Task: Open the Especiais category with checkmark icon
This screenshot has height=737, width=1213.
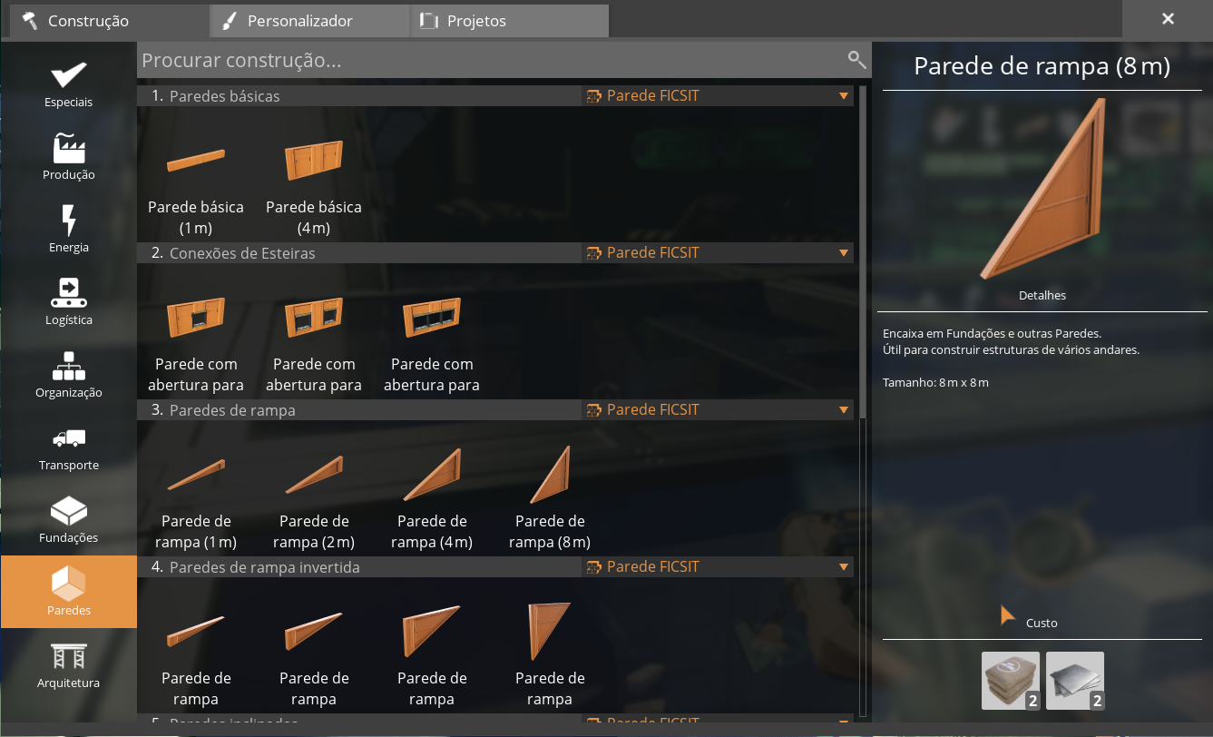Action: pyautogui.click(x=69, y=84)
